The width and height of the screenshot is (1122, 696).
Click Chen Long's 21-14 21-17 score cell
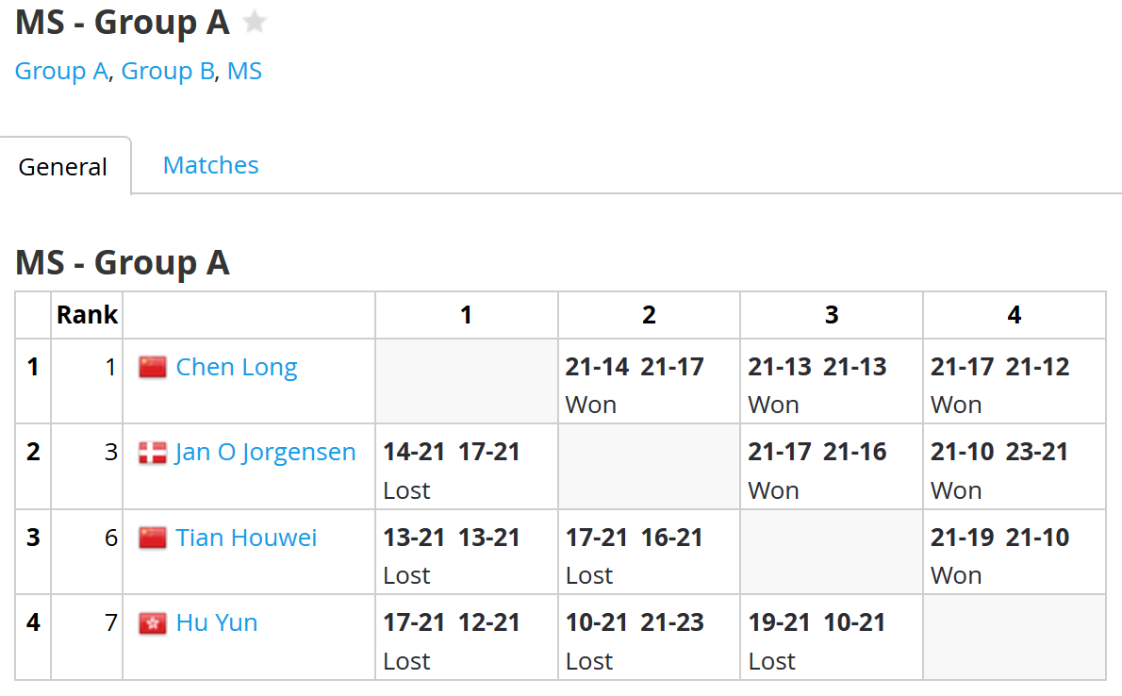[649, 381]
